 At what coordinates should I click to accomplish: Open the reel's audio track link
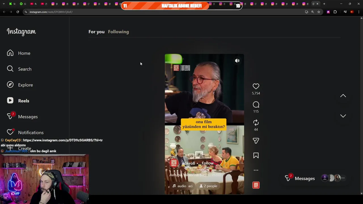182,186
